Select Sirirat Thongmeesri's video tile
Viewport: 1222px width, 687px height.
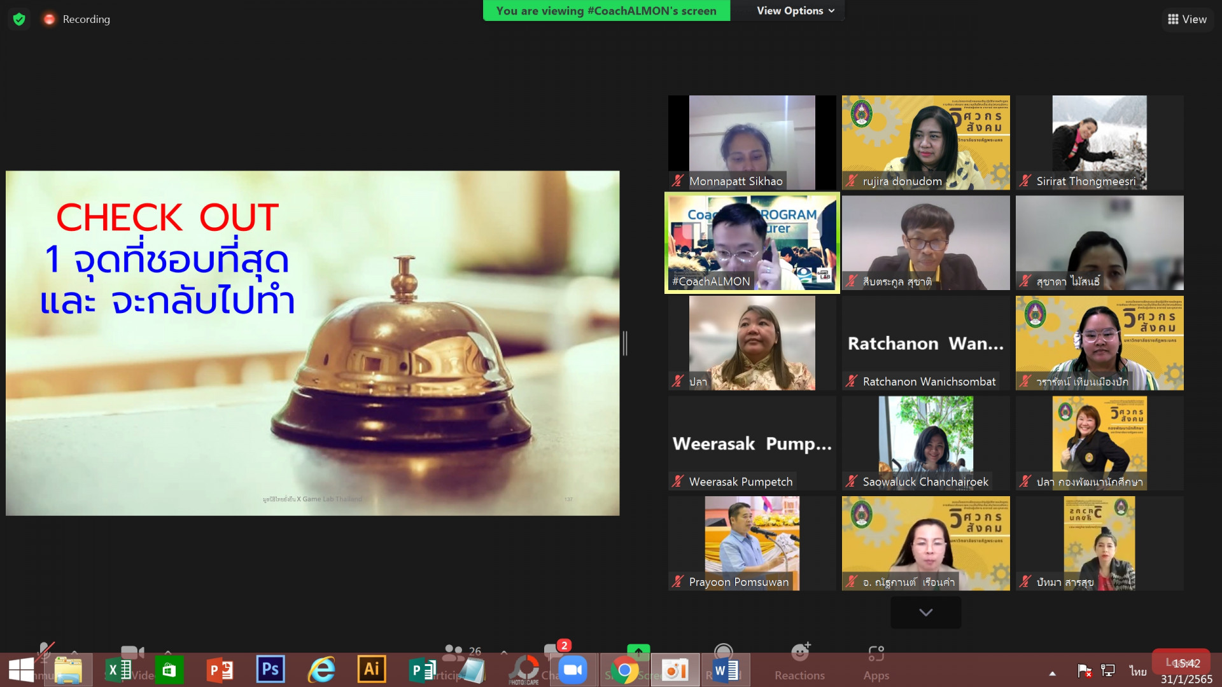coord(1100,142)
